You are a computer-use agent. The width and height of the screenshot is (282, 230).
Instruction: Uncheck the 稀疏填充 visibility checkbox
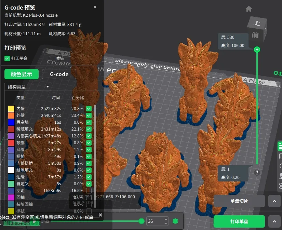(89, 129)
